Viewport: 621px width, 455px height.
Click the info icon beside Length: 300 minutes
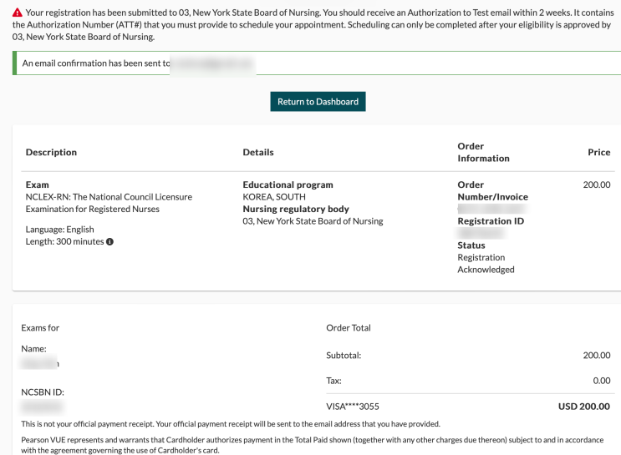(x=109, y=242)
